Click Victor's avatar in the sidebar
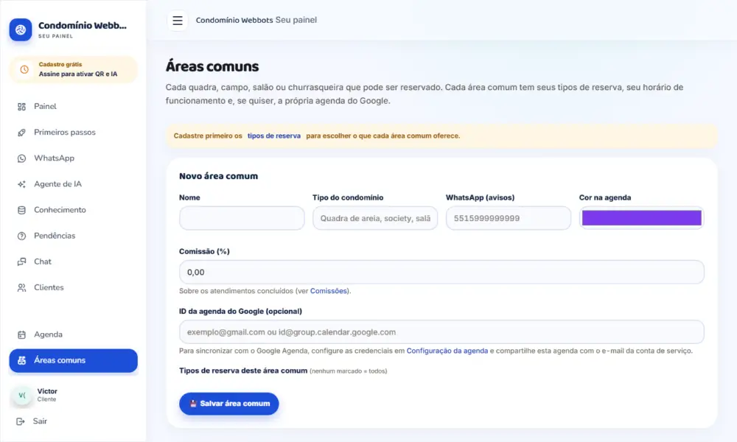737x442 pixels. point(22,395)
